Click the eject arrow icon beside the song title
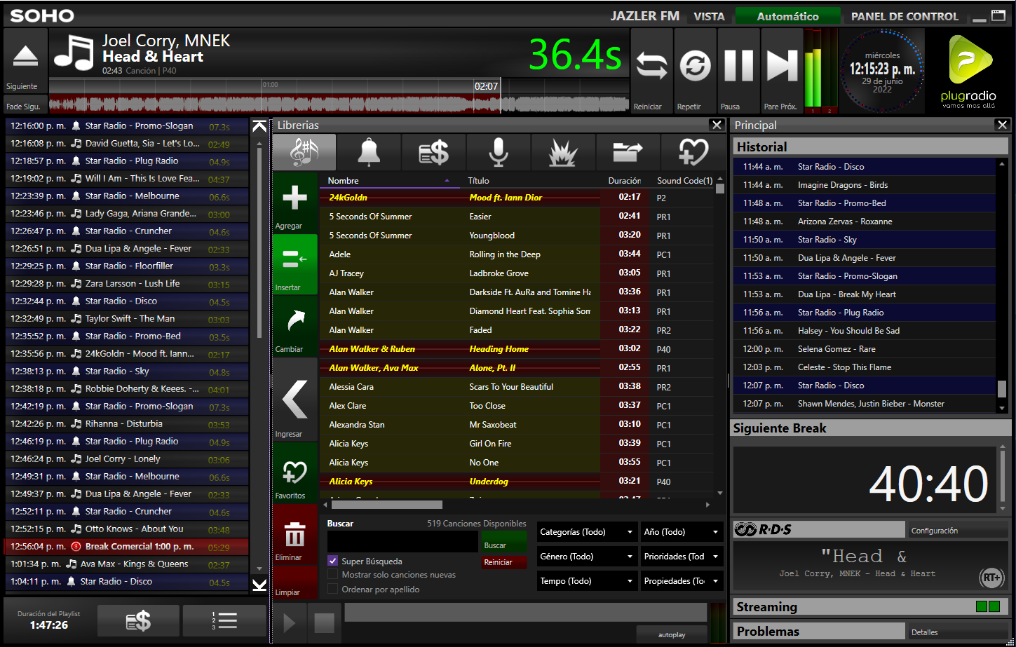The image size is (1016, 647). pyautogui.click(x=26, y=55)
